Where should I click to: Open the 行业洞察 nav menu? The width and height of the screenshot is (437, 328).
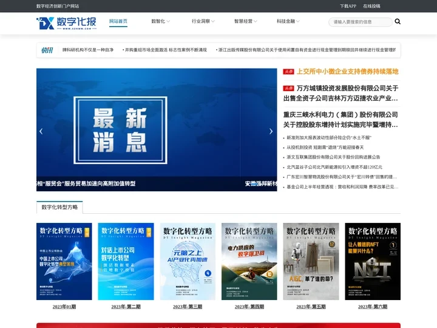(x=201, y=21)
